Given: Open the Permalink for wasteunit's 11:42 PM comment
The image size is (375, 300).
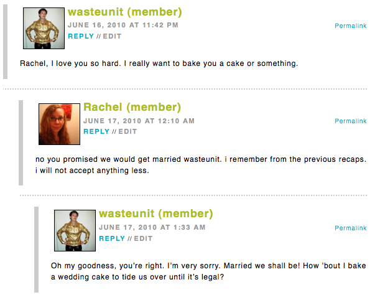Looking at the screenshot, I should tap(350, 26).
